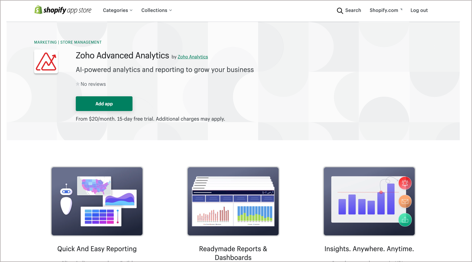Click the green share export icon
This screenshot has width=472, height=262.
click(x=405, y=220)
